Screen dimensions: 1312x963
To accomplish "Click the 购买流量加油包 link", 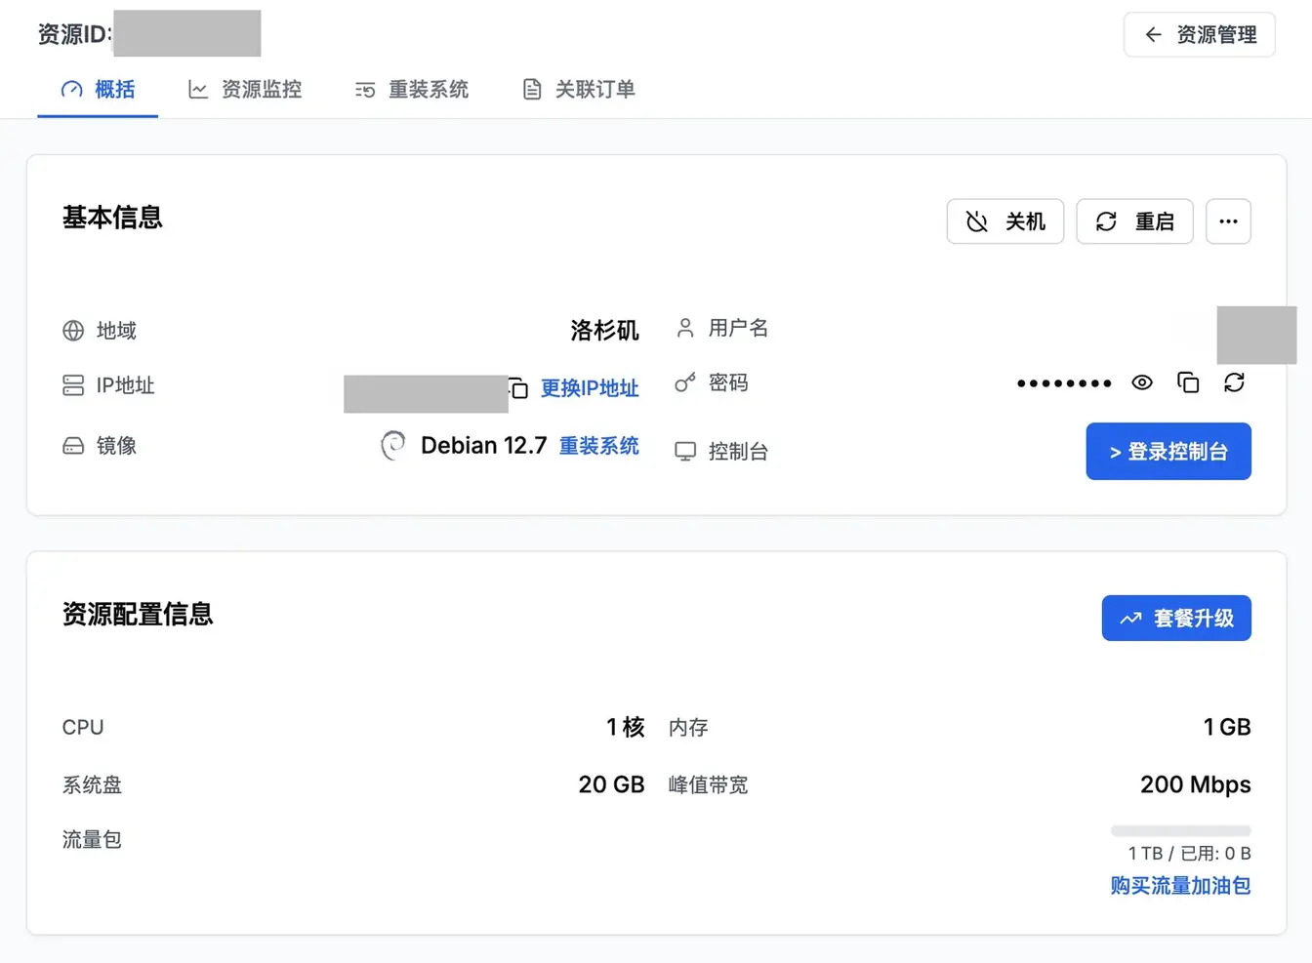I will [x=1180, y=886].
